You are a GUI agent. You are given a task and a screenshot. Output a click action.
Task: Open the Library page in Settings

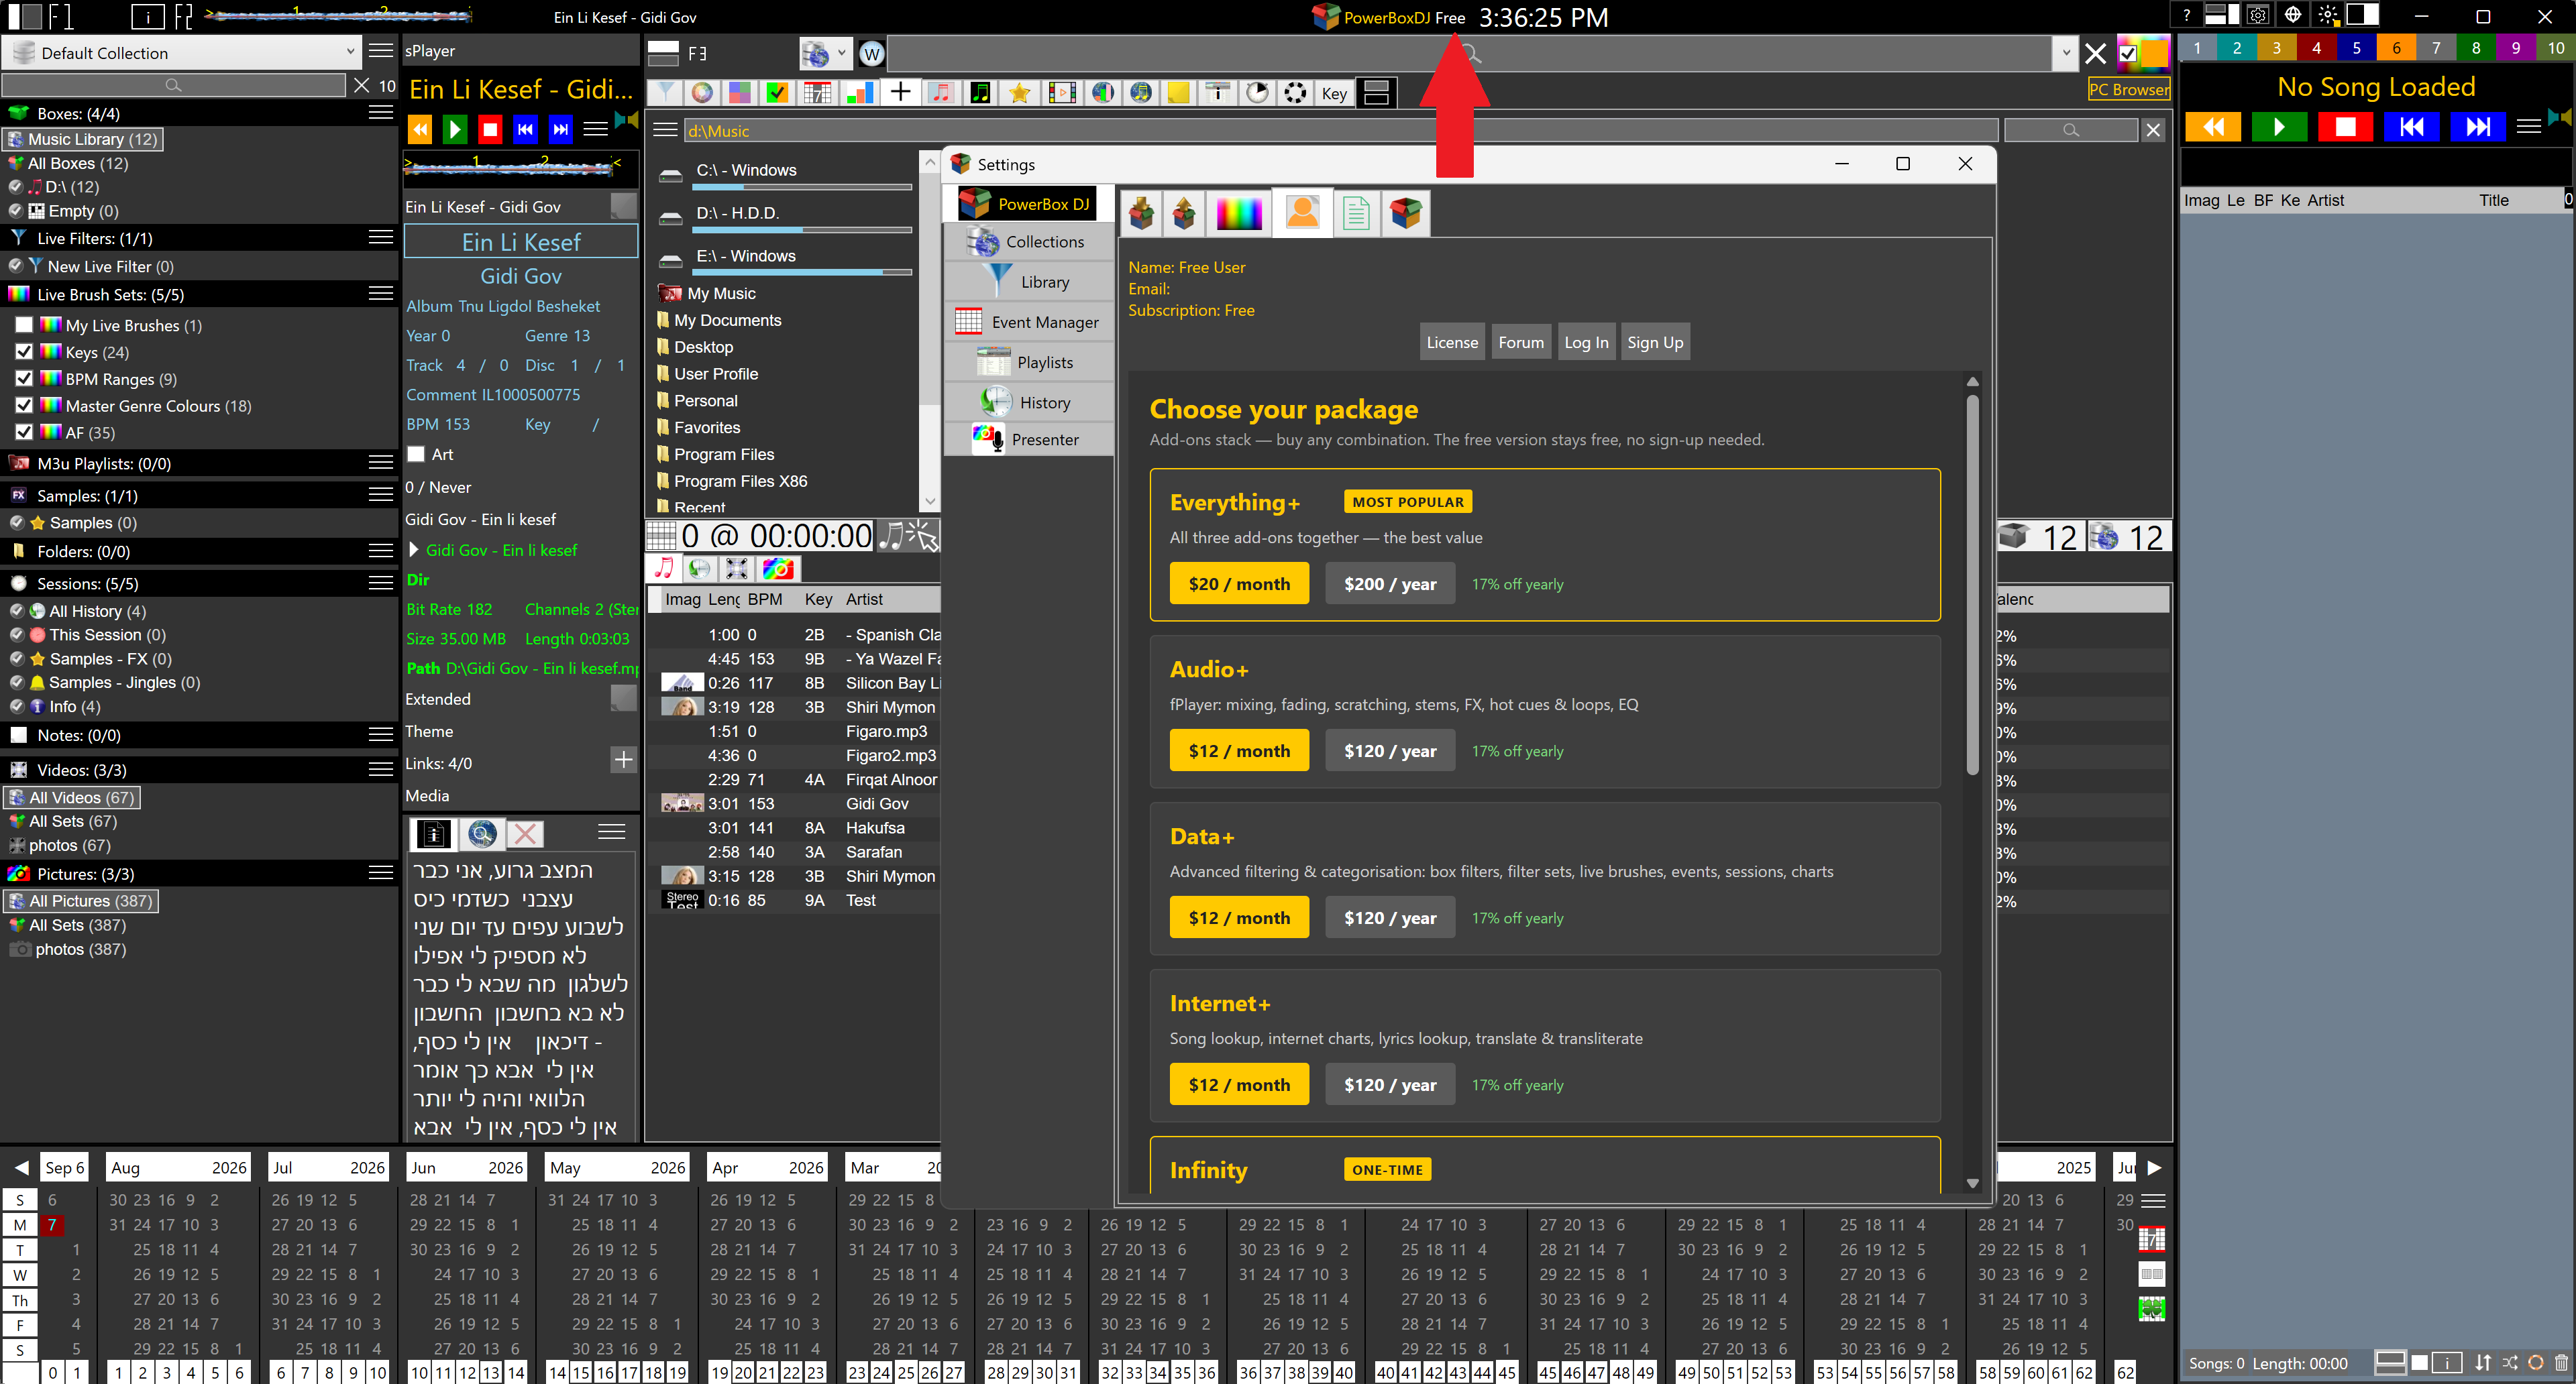pos(1029,282)
